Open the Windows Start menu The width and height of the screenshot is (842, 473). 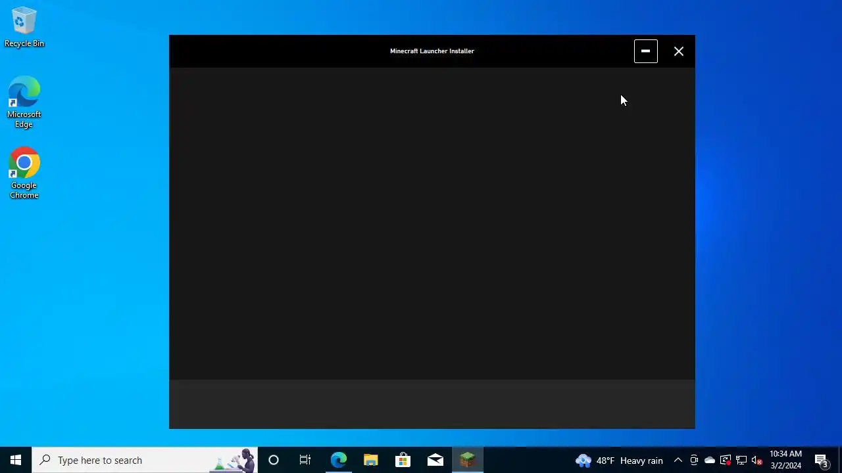(16, 460)
